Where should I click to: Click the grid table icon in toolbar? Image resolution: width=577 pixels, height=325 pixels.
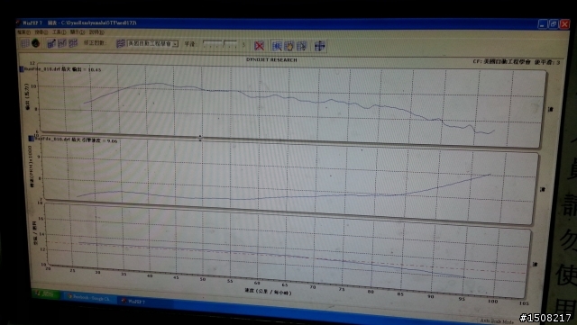(25, 43)
